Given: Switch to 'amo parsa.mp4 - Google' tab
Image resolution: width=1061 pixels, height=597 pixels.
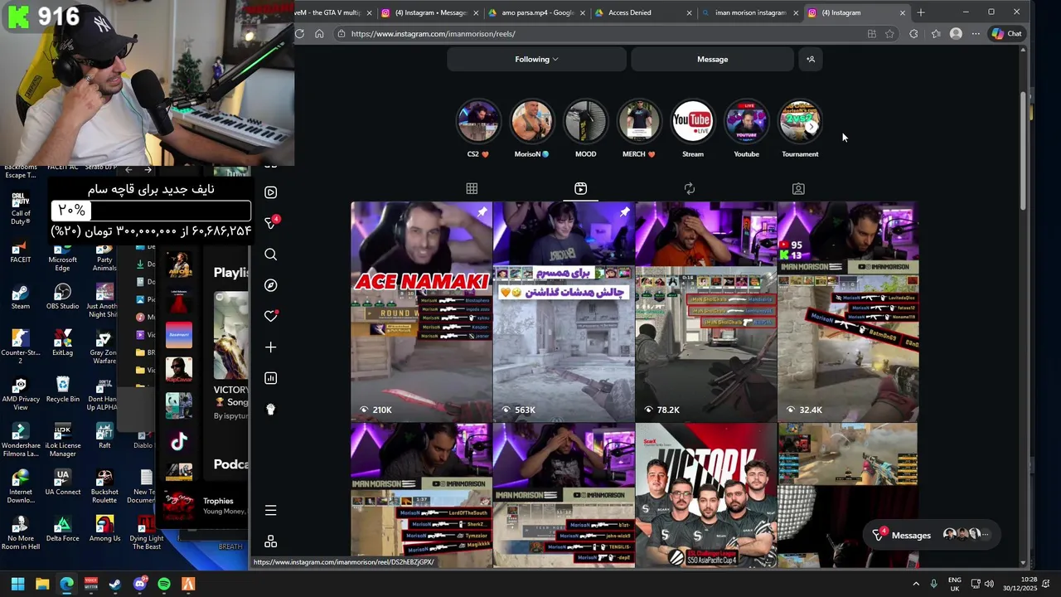Looking at the screenshot, I should pyautogui.click(x=537, y=12).
